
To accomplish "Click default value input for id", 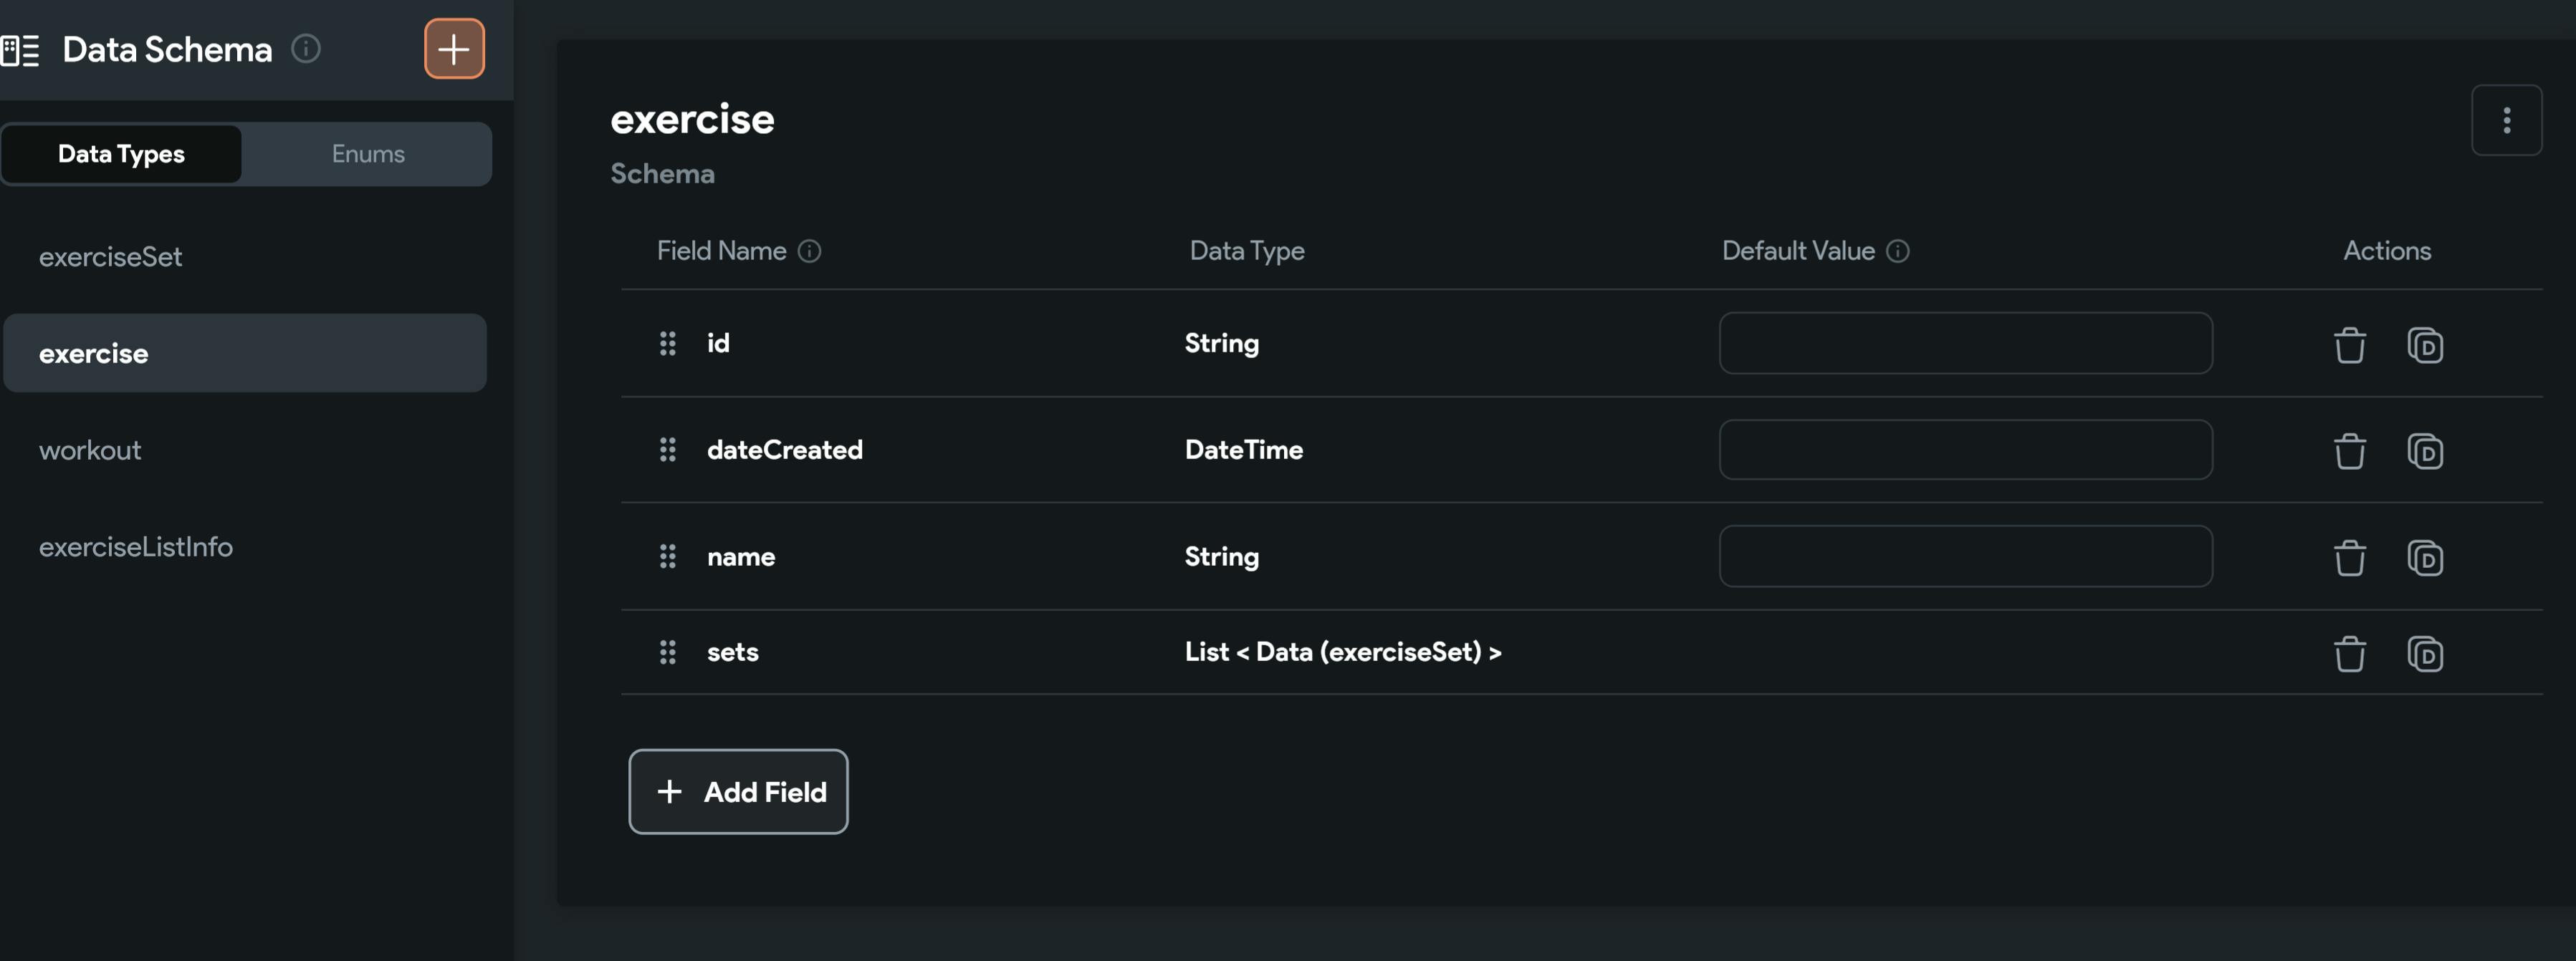I will 1965,342.
